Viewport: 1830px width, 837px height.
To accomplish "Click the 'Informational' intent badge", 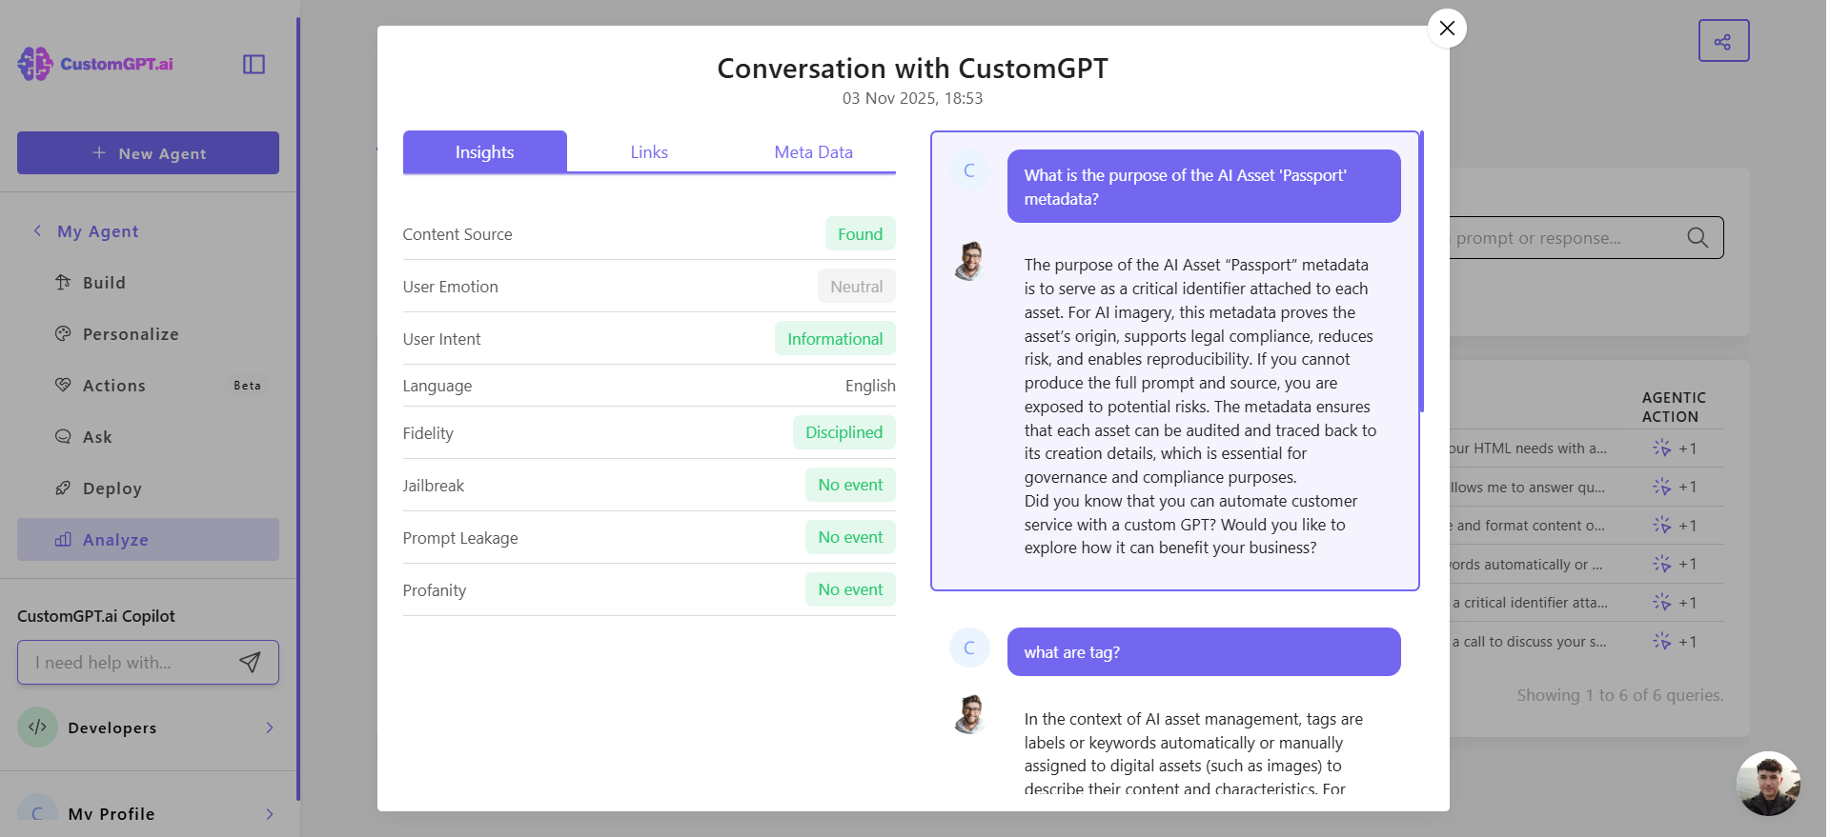I will point(835,339).
